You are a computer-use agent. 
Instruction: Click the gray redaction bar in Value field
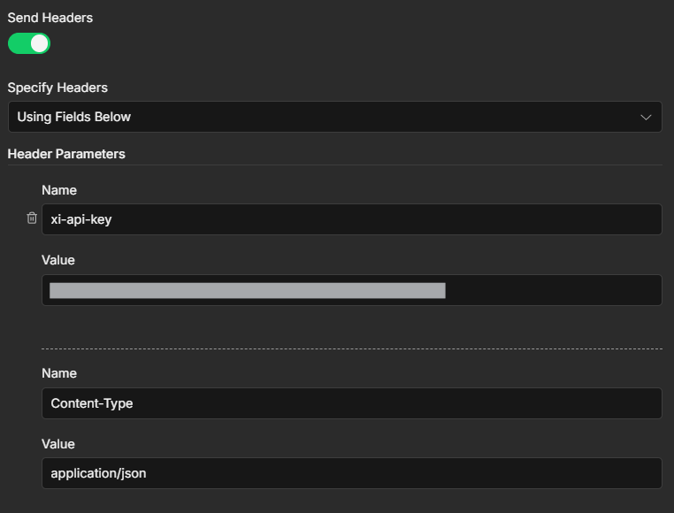pyautogui.click(x=248, y=291)
